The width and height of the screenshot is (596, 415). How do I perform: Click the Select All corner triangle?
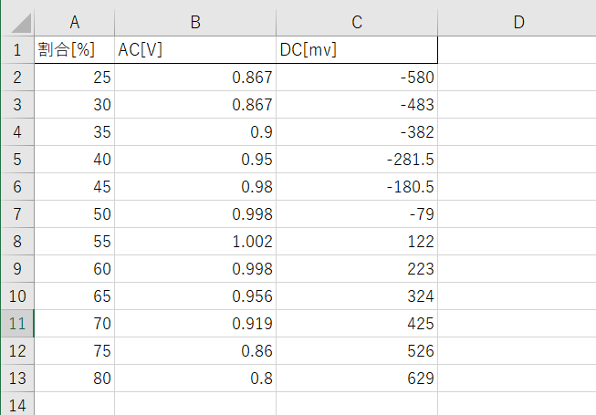click(x=17, y=23)
